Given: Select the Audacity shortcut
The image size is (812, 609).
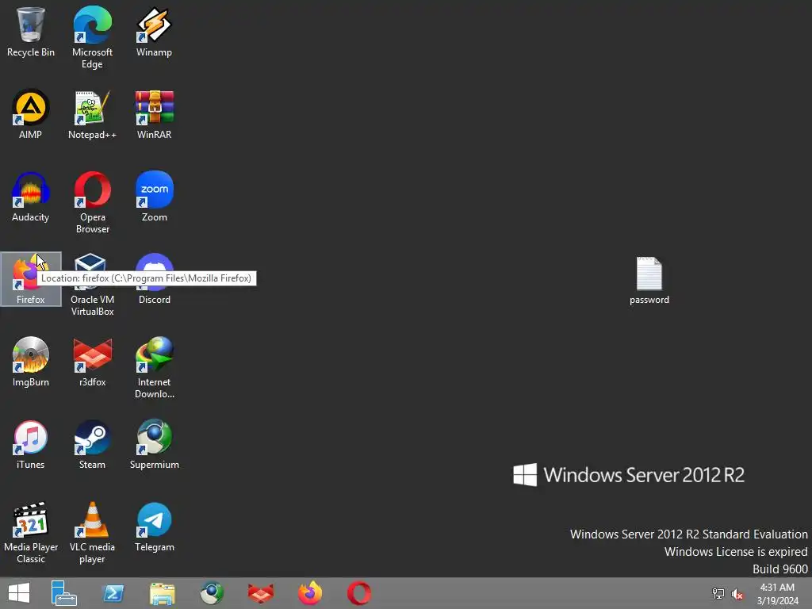Looking at the screenshot, I should [31, 197].
